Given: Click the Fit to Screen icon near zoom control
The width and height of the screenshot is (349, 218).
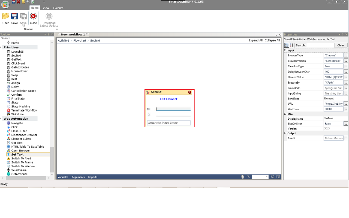Looking at the screenshot, I should pos(272,177).
